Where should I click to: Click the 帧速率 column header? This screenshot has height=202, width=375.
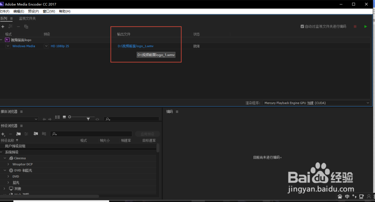[x=126, y=141]
